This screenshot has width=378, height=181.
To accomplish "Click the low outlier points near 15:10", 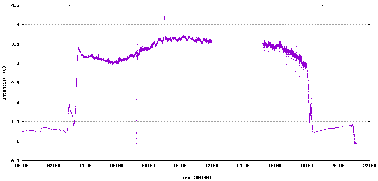I will (262, 154).
